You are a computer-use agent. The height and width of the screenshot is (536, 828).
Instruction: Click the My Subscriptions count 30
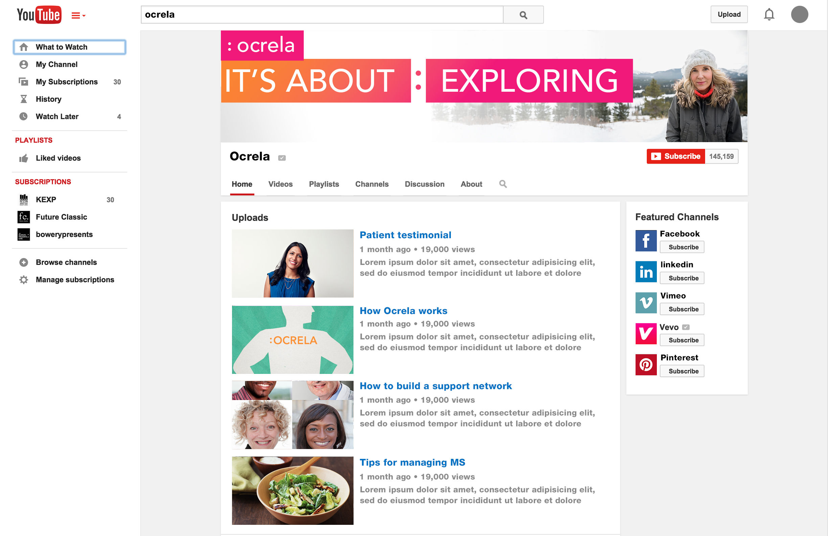(117, 82)
